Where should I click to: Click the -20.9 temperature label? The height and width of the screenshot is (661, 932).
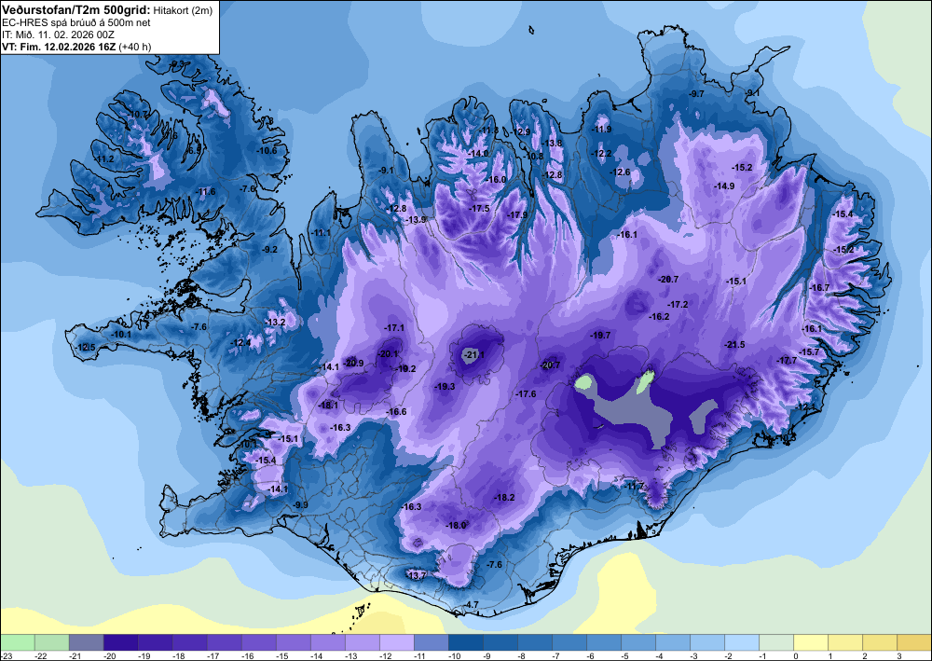click(x=353, y=364)
